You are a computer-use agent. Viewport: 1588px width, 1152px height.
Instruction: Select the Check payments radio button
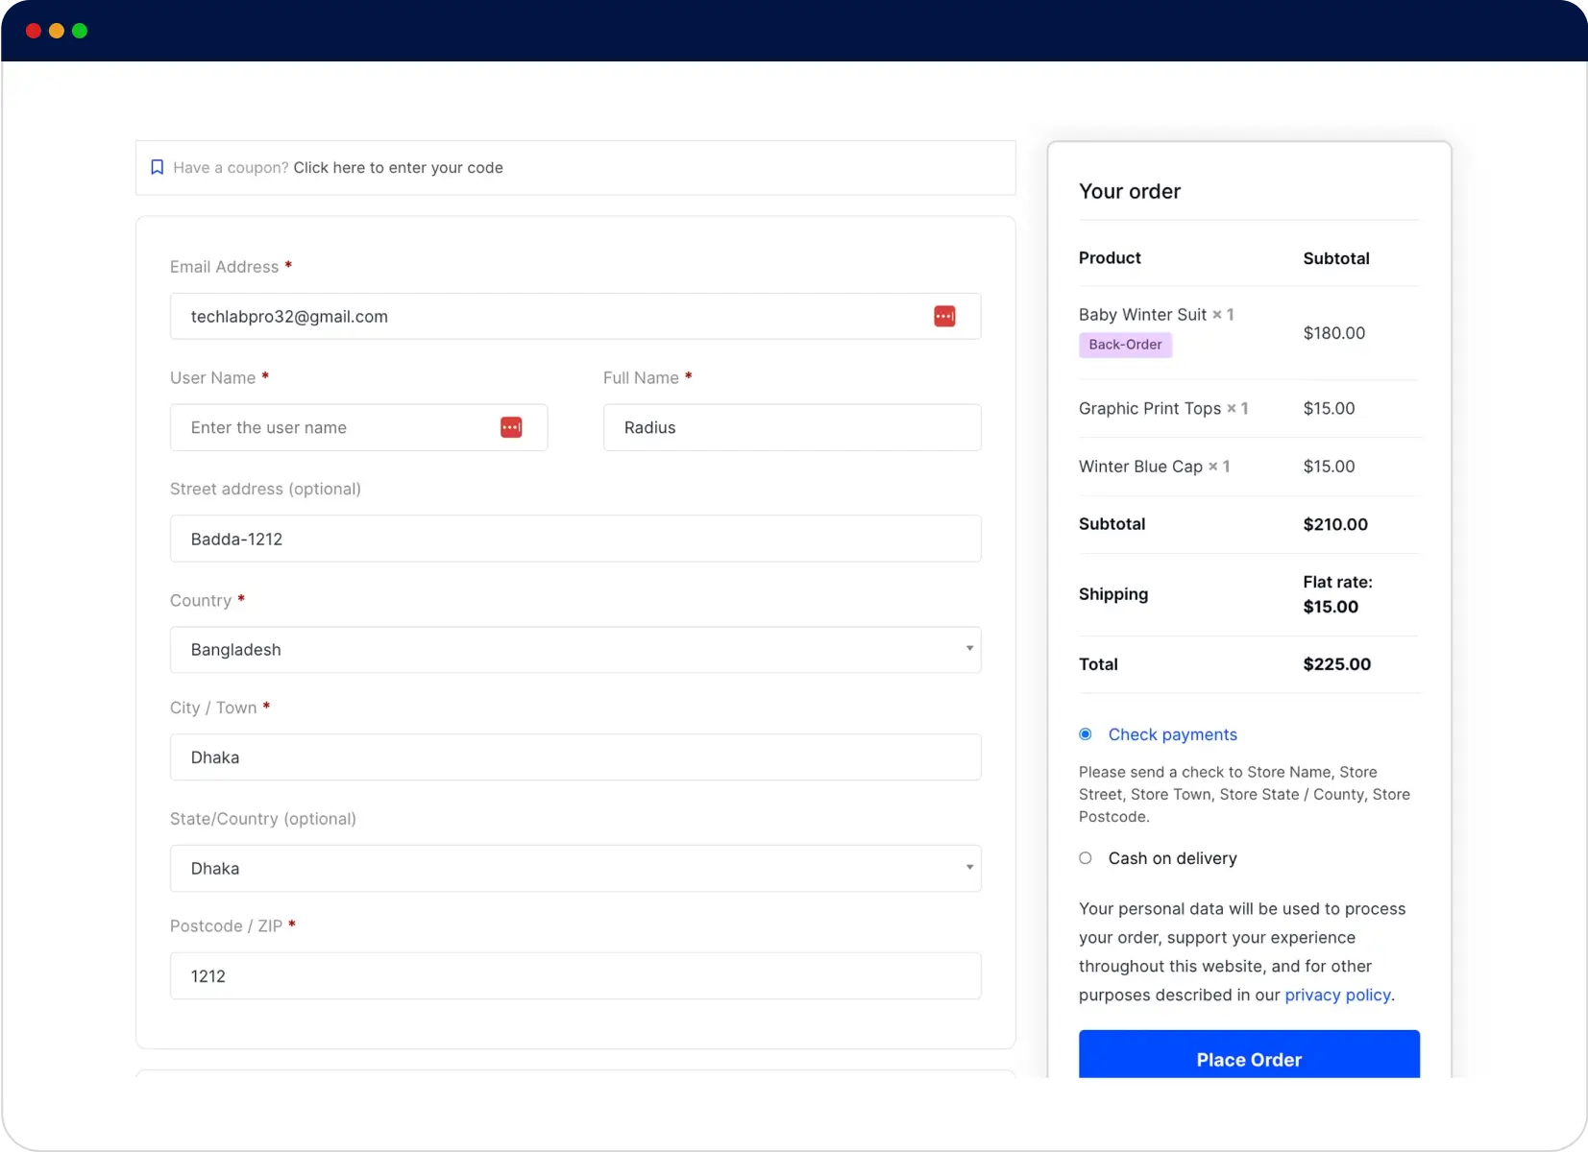[x=1086, y=734]
